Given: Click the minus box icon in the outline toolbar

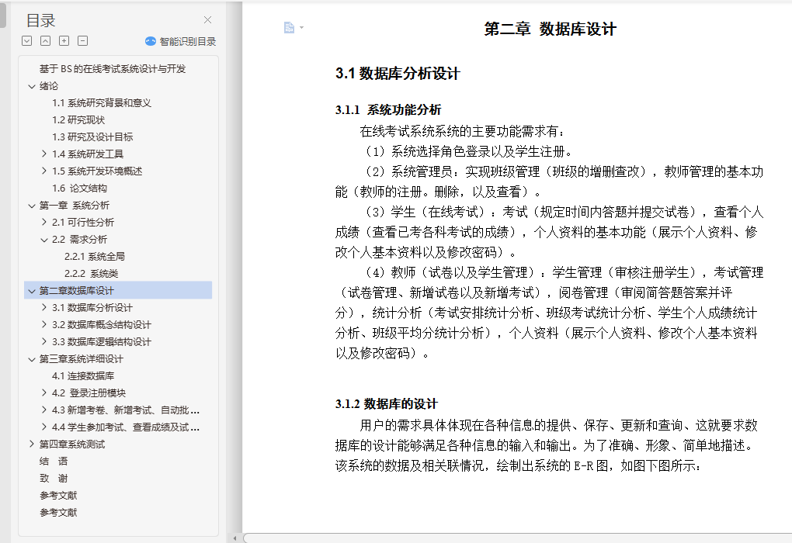Looking at the screenshot, I should (83, 41).
